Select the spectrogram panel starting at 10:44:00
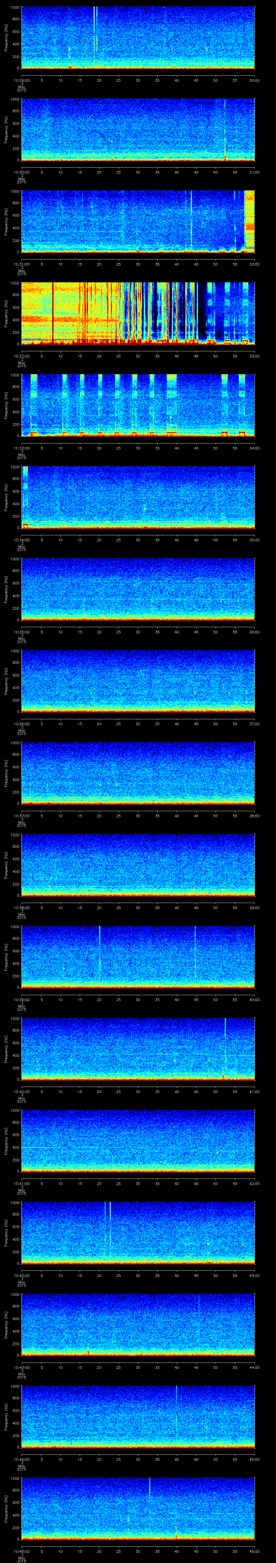The width and height of the screenshot is (276, 1563). (x=138, y=1417)
